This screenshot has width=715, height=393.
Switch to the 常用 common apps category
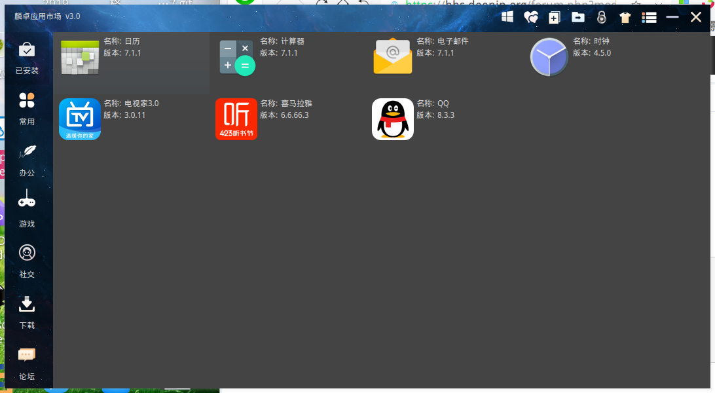[x=27, y=109]
